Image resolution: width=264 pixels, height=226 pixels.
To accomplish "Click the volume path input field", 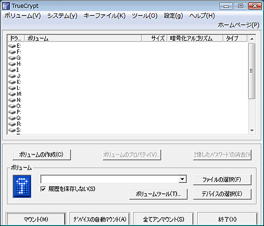I will [110, 179].
